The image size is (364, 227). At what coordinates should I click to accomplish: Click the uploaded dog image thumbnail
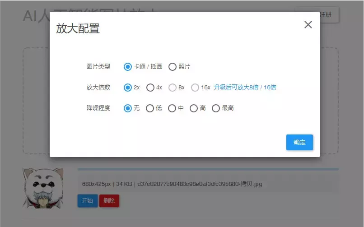tap(43, 188)
